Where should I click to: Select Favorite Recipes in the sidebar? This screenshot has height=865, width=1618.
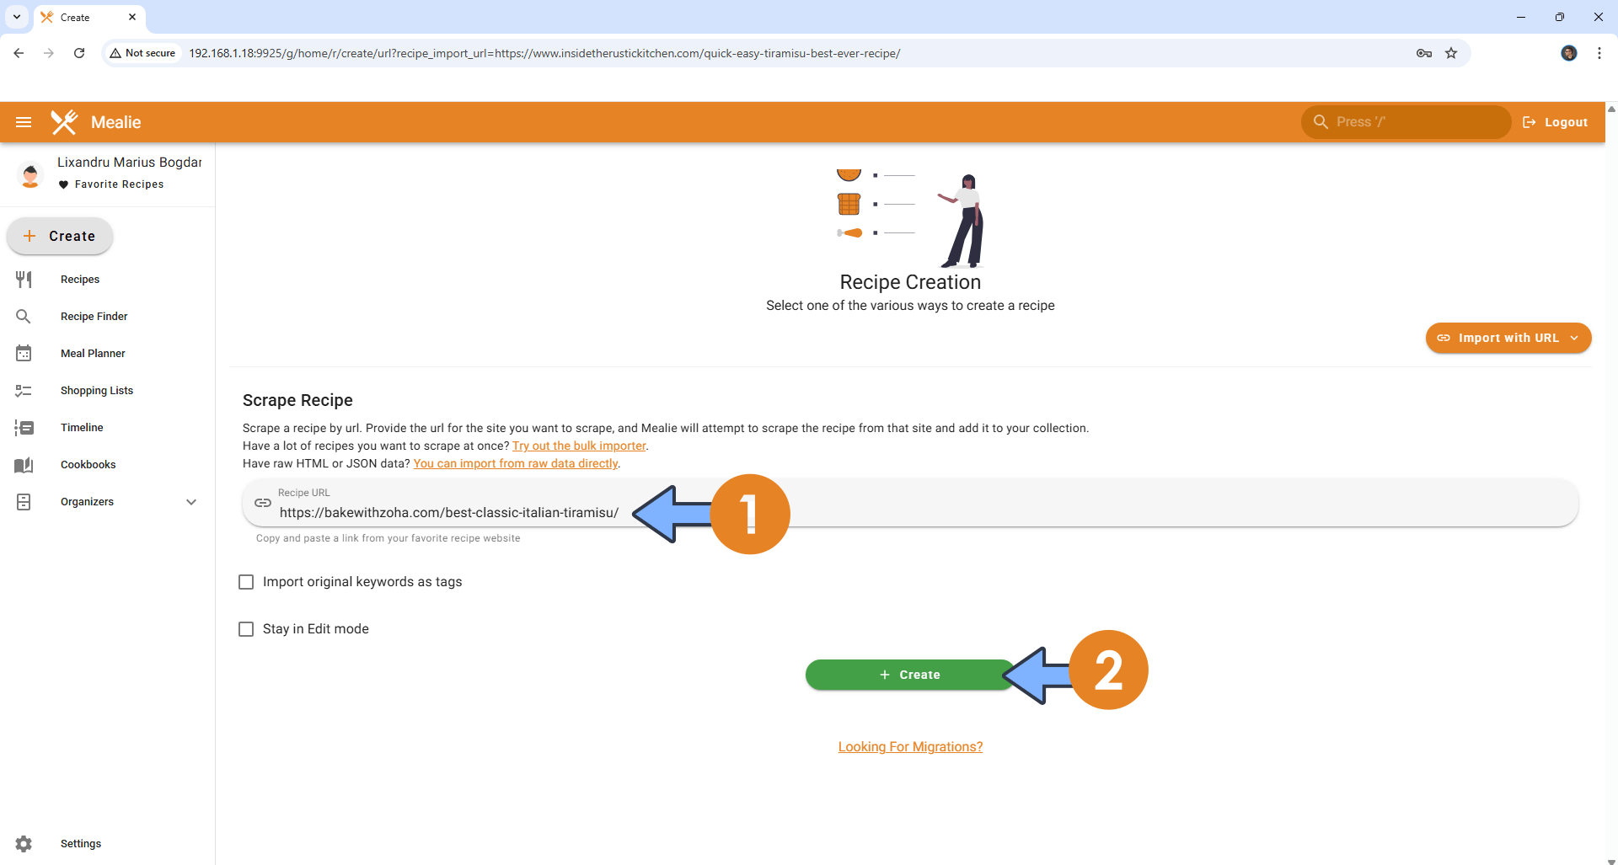119,184
